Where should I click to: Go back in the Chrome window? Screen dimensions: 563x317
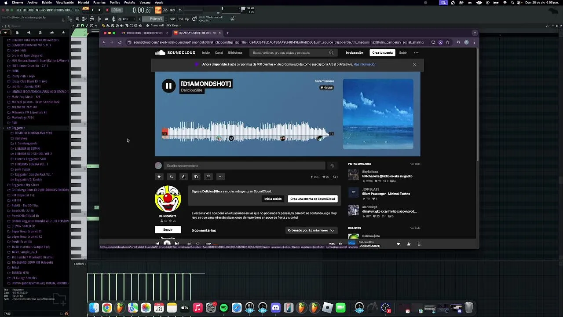click(104, 42)
